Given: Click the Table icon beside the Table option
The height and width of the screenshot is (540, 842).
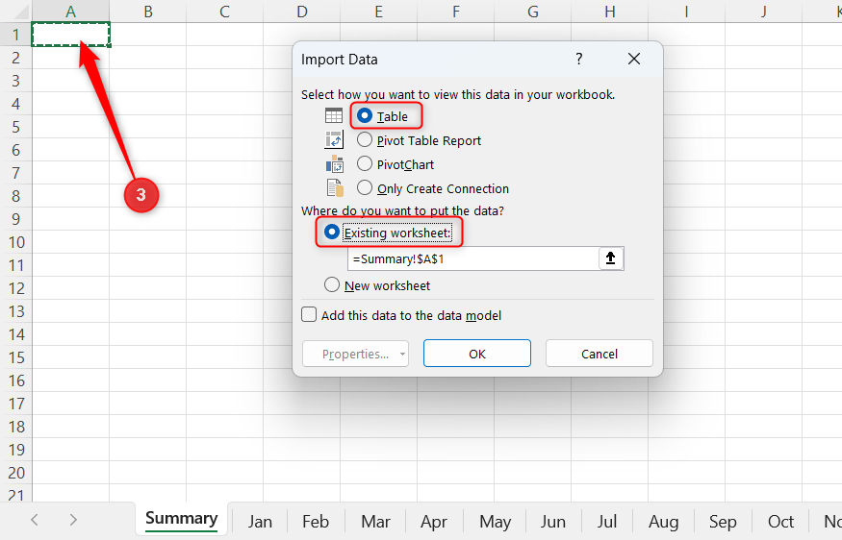Looking at the screenshot, I should (334, 116).
